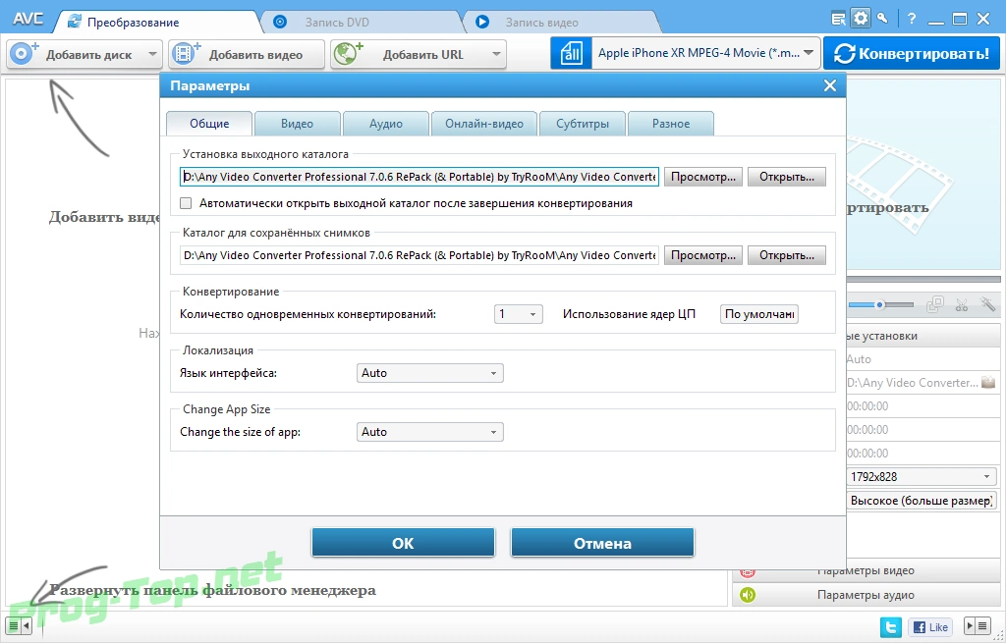Click the Add URL globe icon
This screenshot has height=643, width=1006.
349,54
